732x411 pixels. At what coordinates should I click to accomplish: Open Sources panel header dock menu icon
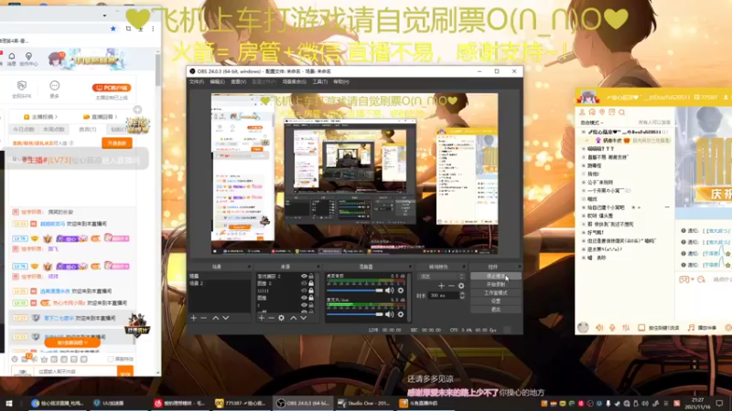pyautogui.click(x=318, y=267)
